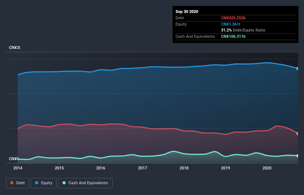Click the 2015 x-axis label
The width and height of the screenshot is (304, 195).
tap(59, 168)
